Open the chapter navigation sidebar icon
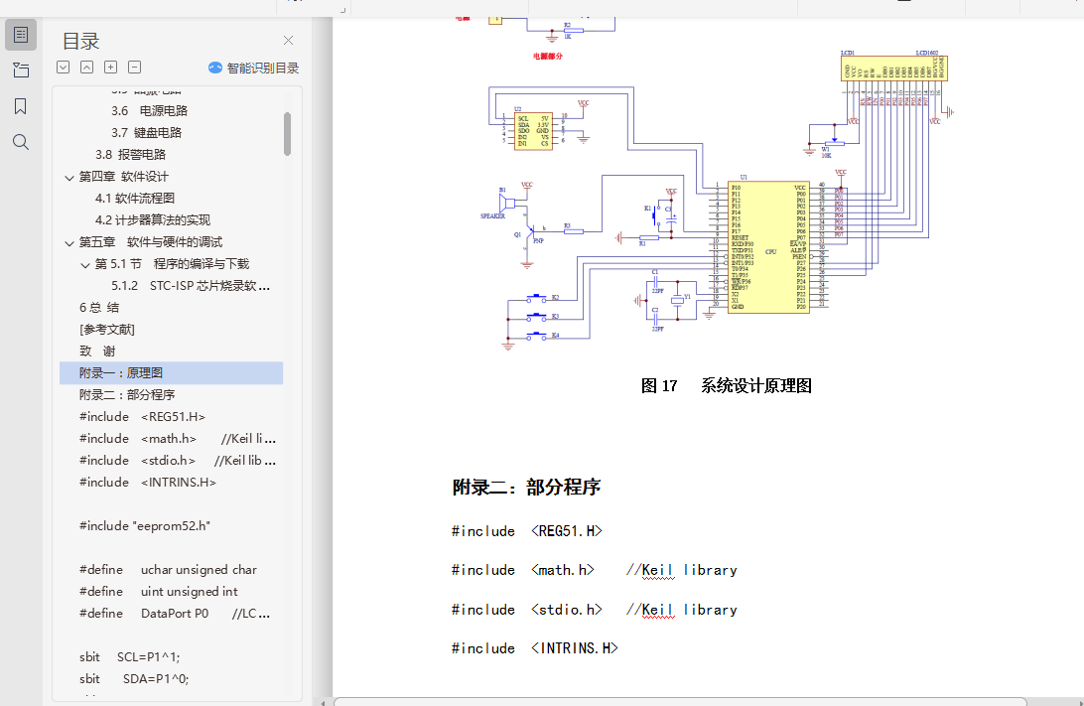This screenshot has width=1084, height=706. pos(21,70)
